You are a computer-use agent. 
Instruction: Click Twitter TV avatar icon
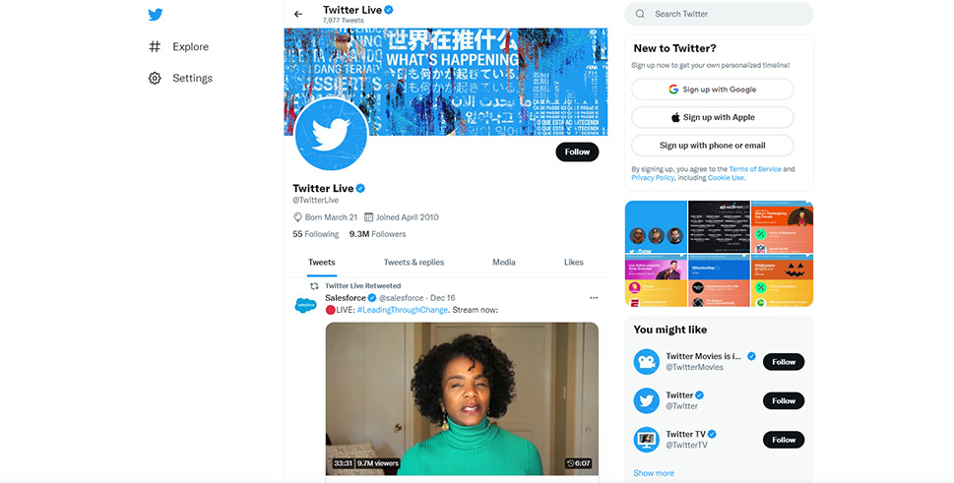click(646, 440)
